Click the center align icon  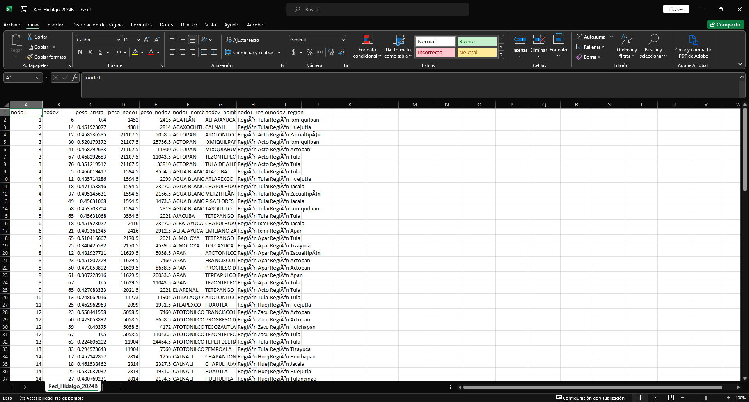pos(182,52)
